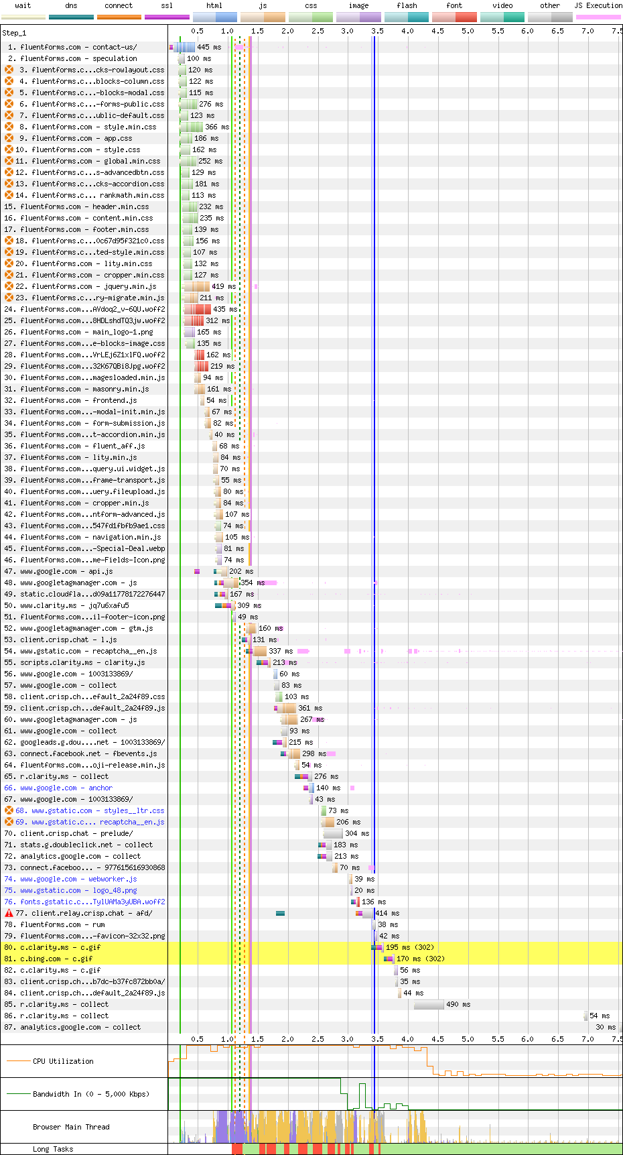Click render-blocking icon on forms-public.css row

[x=9, y=104]
